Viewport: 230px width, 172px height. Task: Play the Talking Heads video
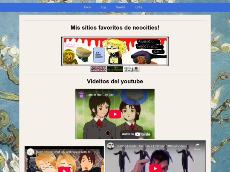click(155, 168)
